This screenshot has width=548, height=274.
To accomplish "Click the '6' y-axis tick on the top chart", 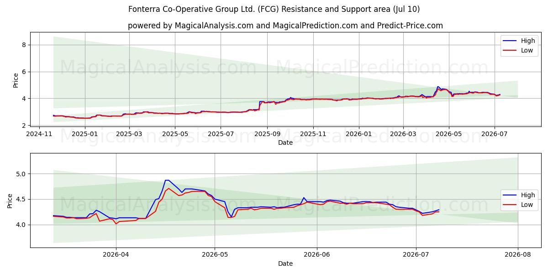I will coord(23,72).
